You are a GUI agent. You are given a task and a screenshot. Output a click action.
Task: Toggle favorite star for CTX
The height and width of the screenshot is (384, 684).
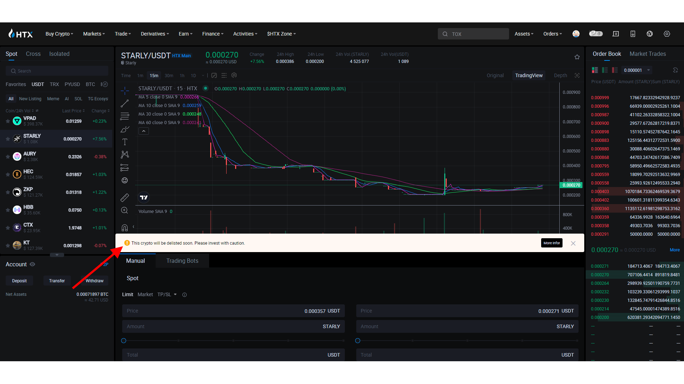click(8, 228)
